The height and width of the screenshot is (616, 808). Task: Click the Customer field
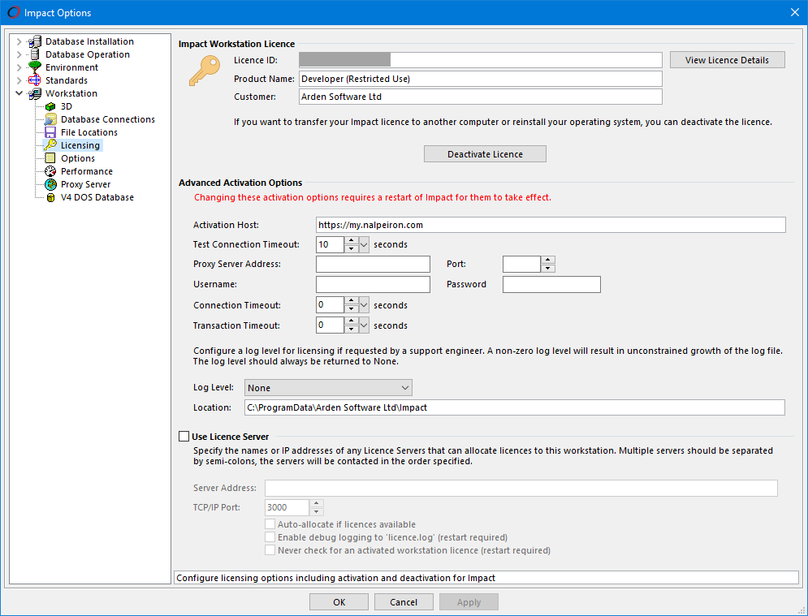(x=480, y=97)
